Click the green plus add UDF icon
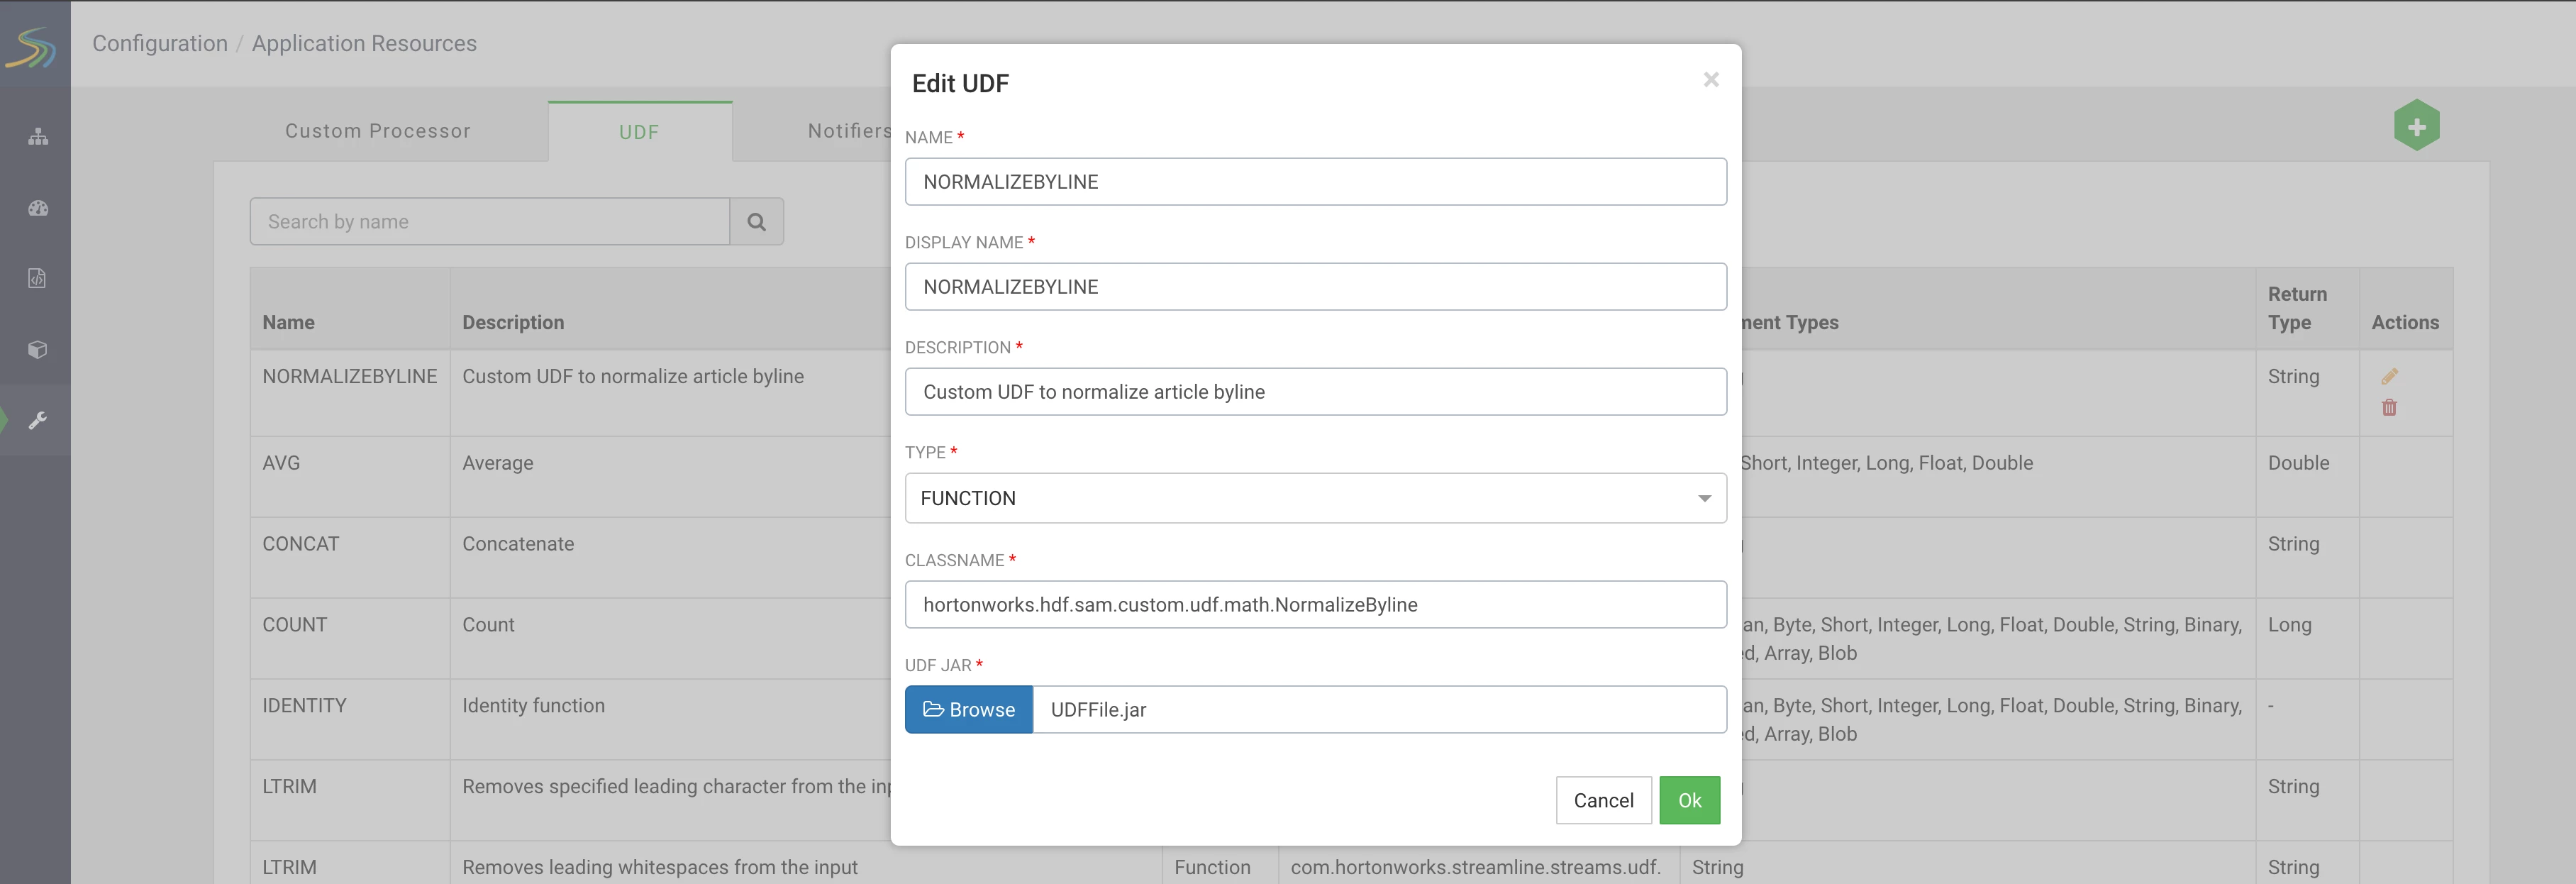Screen dimensions: 2576x884 tap(2416, 126)
